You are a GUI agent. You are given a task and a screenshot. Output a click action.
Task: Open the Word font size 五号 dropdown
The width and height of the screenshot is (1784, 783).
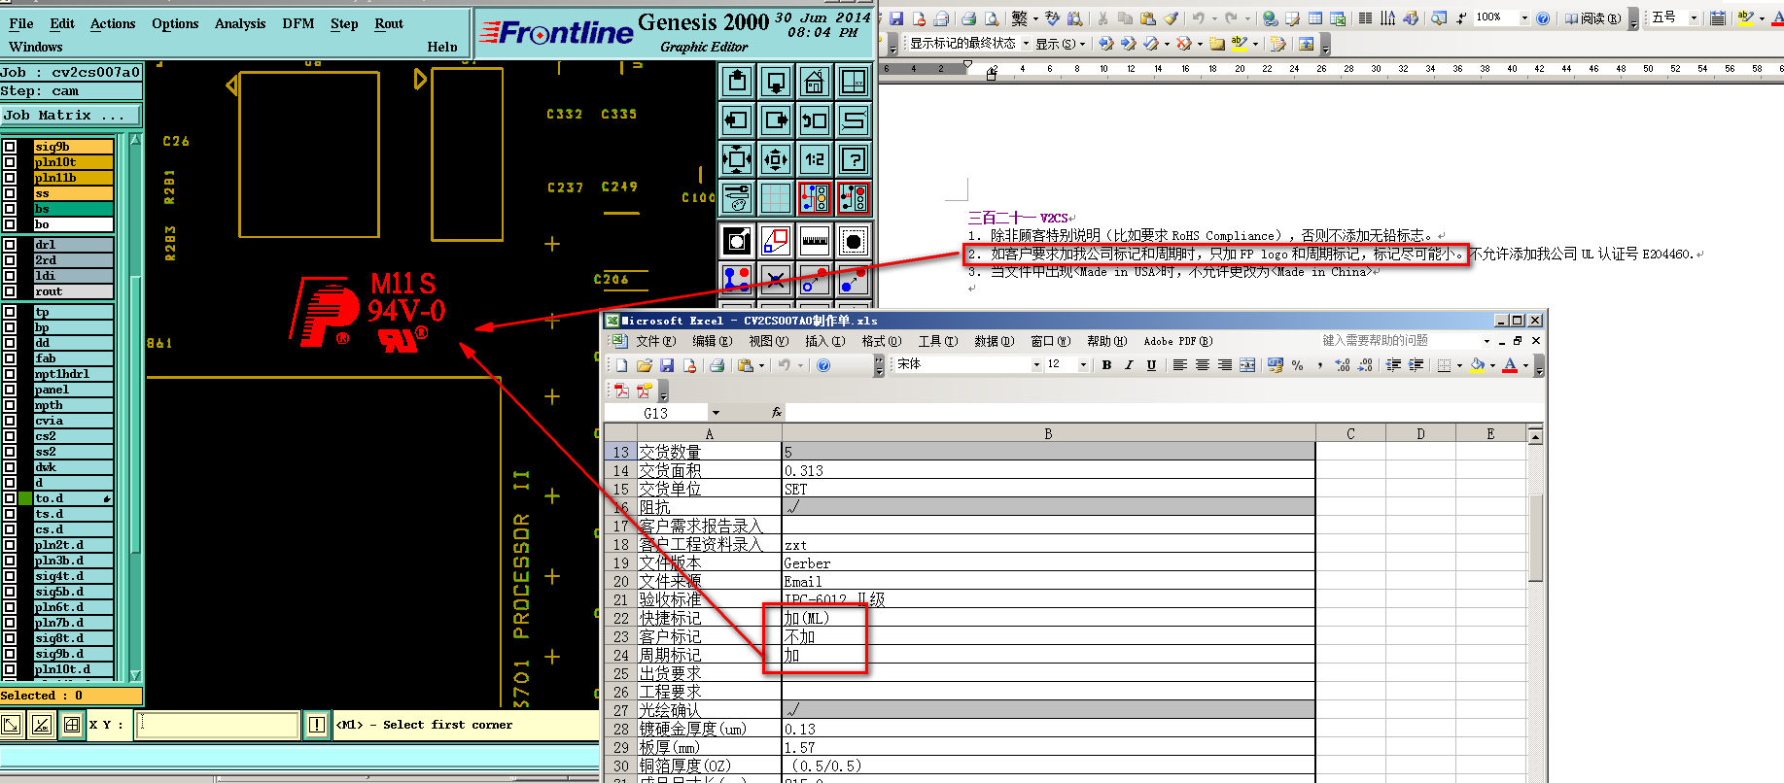coord(1694,18)
